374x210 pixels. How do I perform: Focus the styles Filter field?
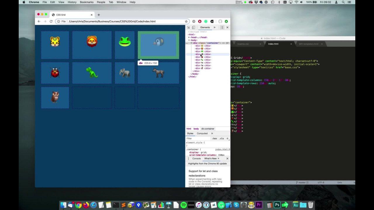click(x=198, y=139)
